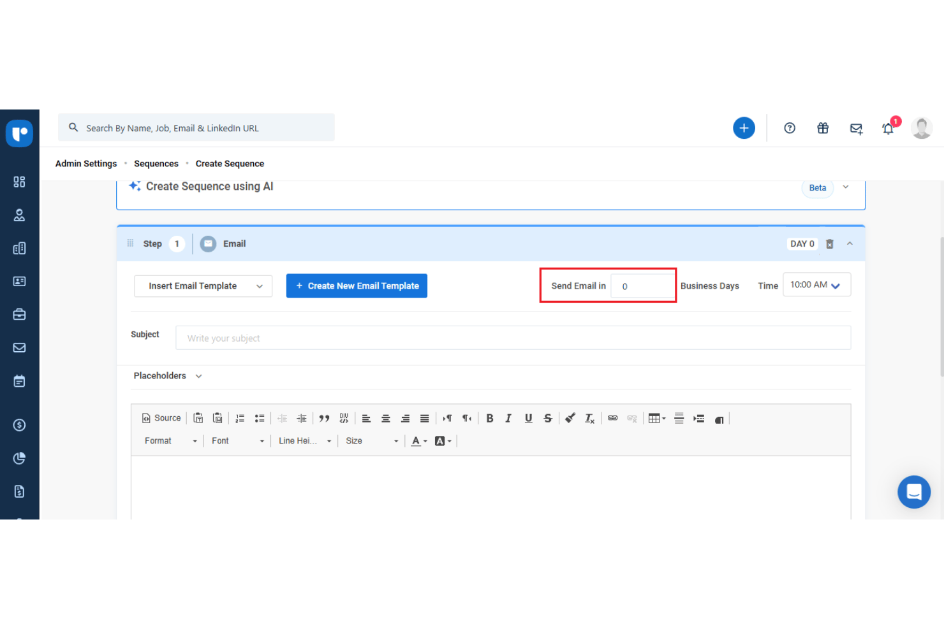Image resolution: width=944 pixels, height=629 pixels.
Task: Insert a hyperlink
Action: (612, 419)
